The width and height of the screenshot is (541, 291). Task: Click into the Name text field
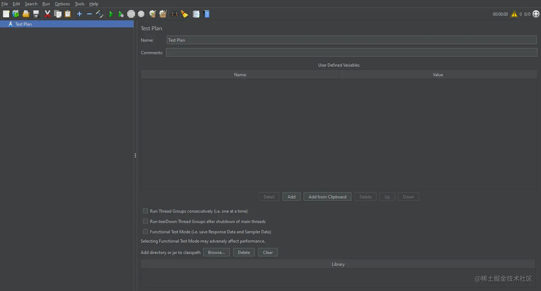351,40
